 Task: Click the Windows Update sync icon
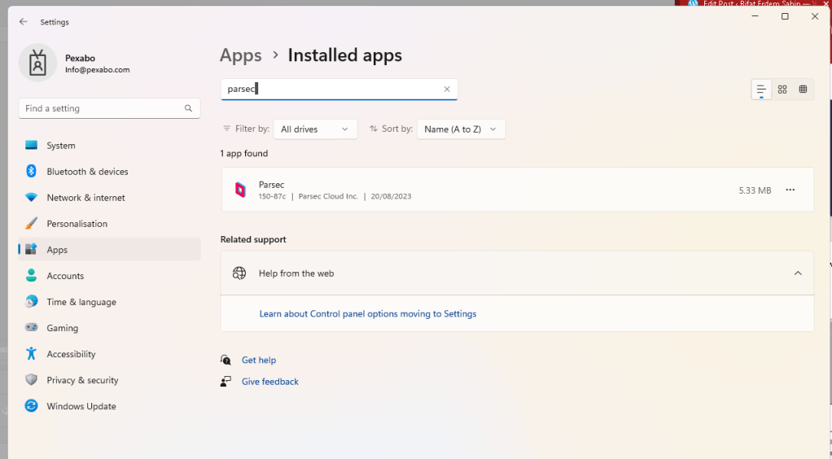(x=31, y=406)
